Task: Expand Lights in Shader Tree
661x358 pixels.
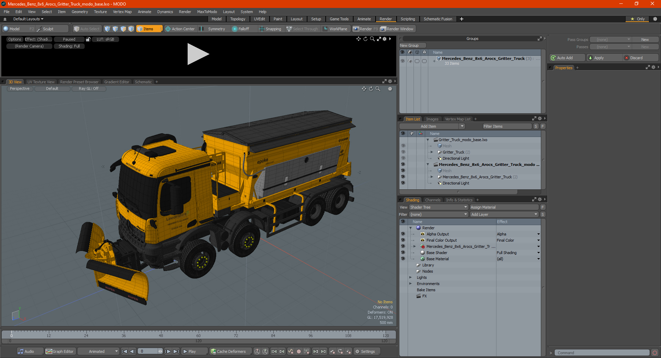Action: point(410,277)
